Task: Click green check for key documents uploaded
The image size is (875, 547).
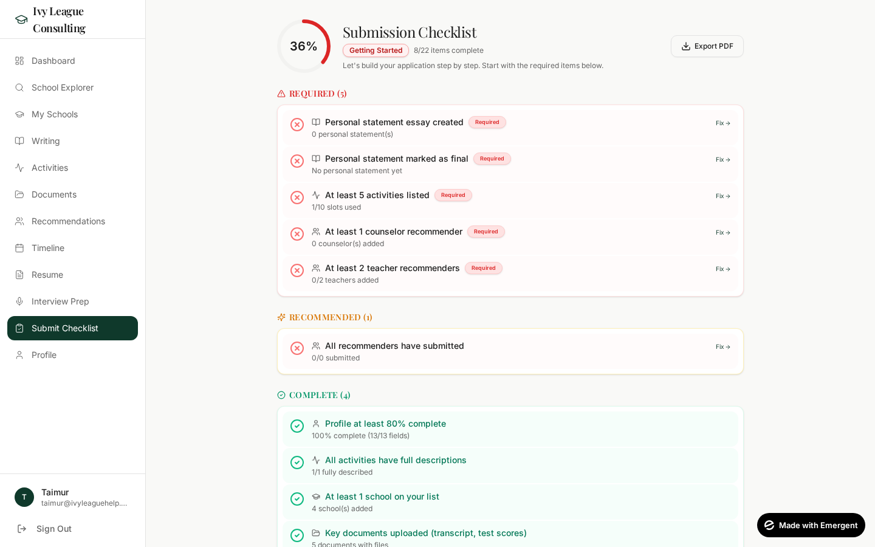Action: [297, 535]
